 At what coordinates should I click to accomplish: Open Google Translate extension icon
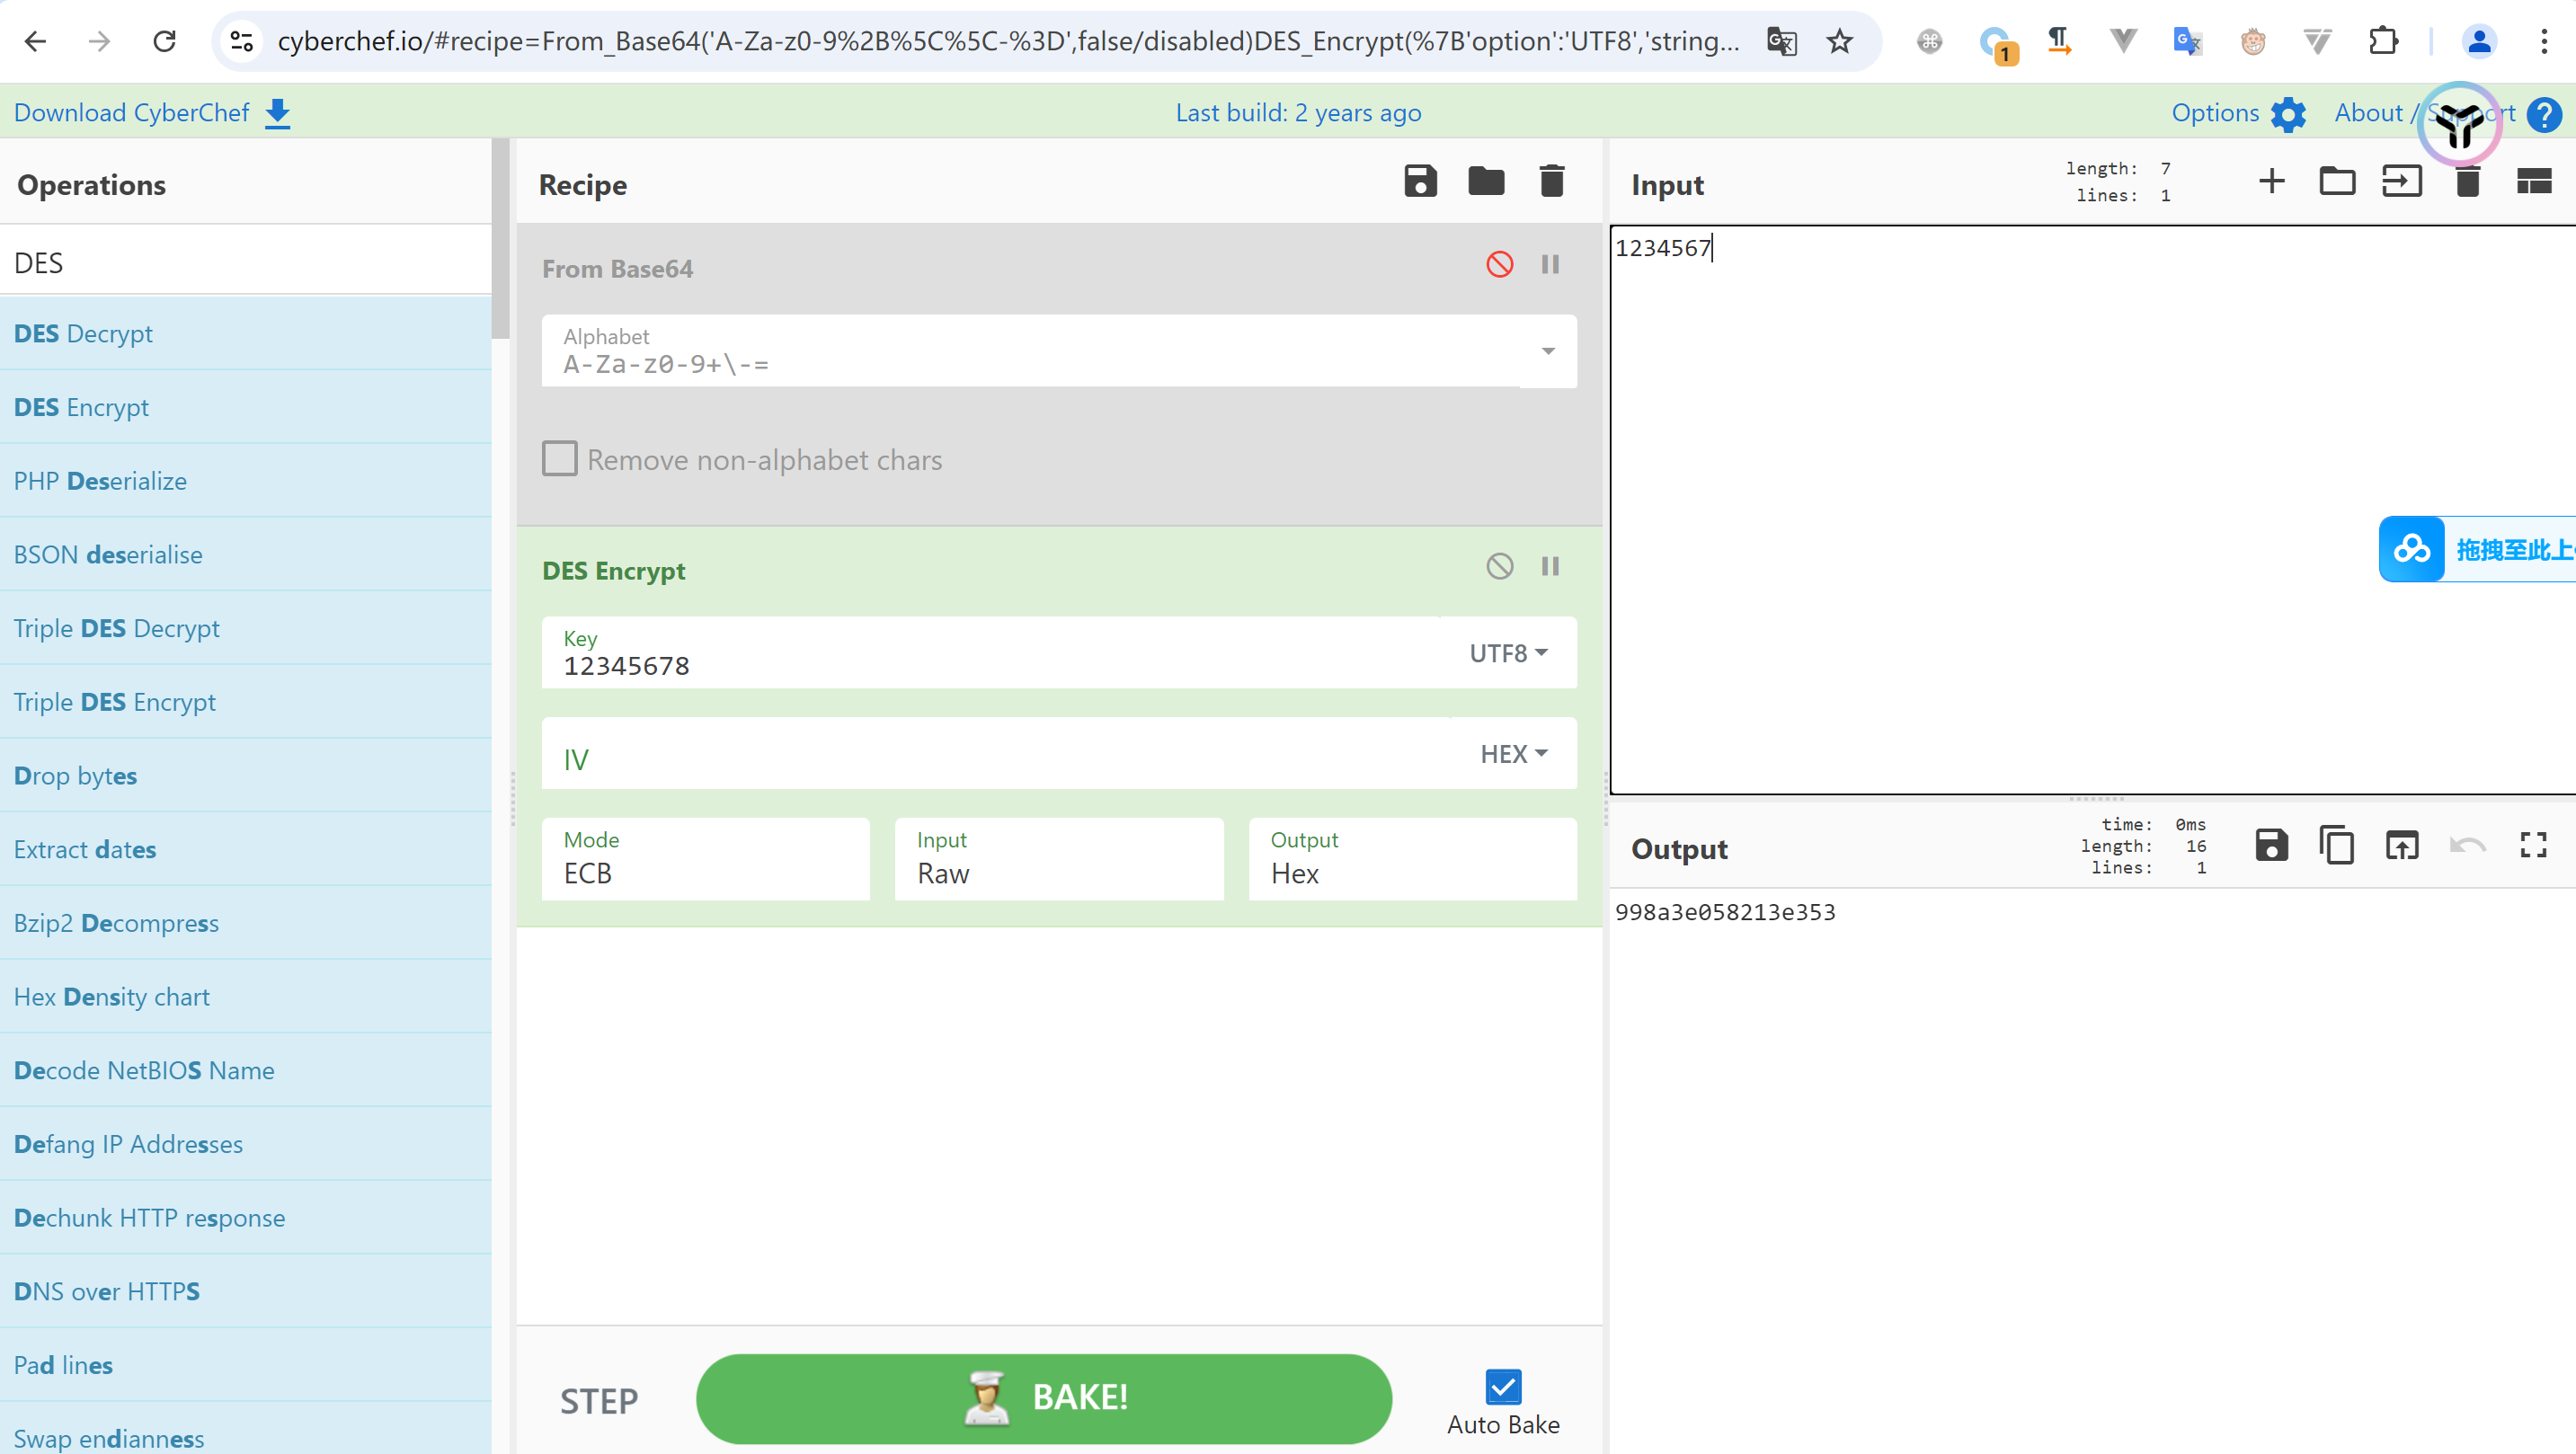pos(2187,41)
